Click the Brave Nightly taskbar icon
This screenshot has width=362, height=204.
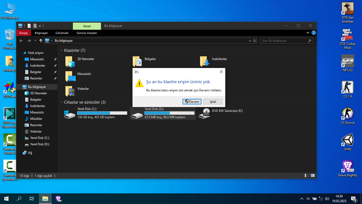click(x=58, y=199)
